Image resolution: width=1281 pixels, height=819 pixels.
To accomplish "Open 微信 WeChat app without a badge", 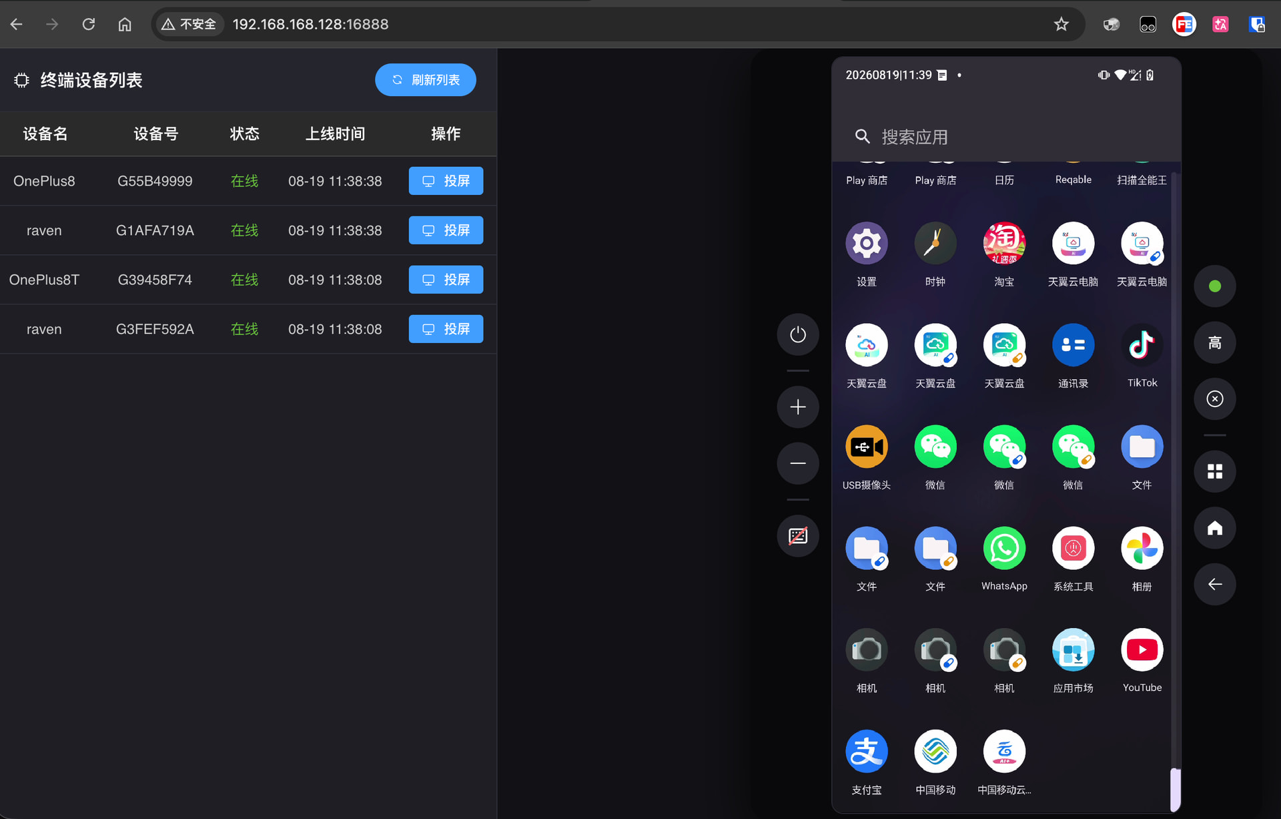I will coord(935,447).
